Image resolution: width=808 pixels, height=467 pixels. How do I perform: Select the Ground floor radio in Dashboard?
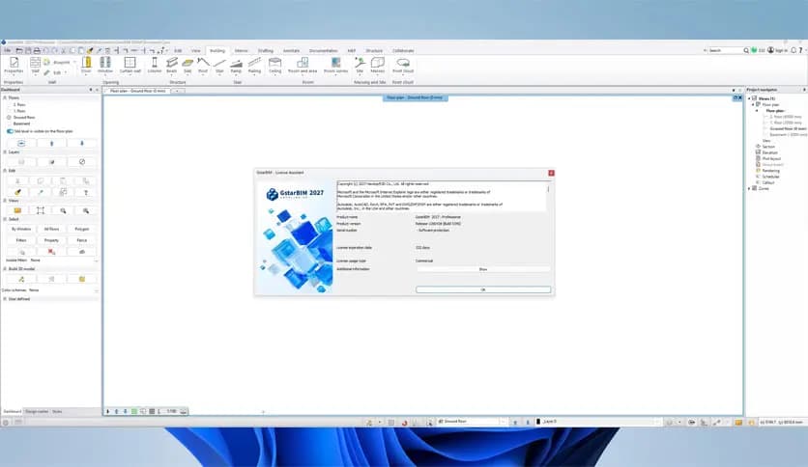pyautogui.click(x=9, y=118)
